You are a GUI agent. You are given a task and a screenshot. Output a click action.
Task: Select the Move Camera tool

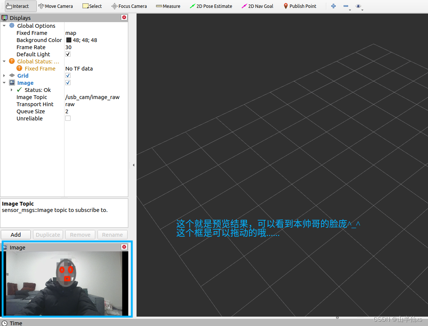tap(56, 6)
